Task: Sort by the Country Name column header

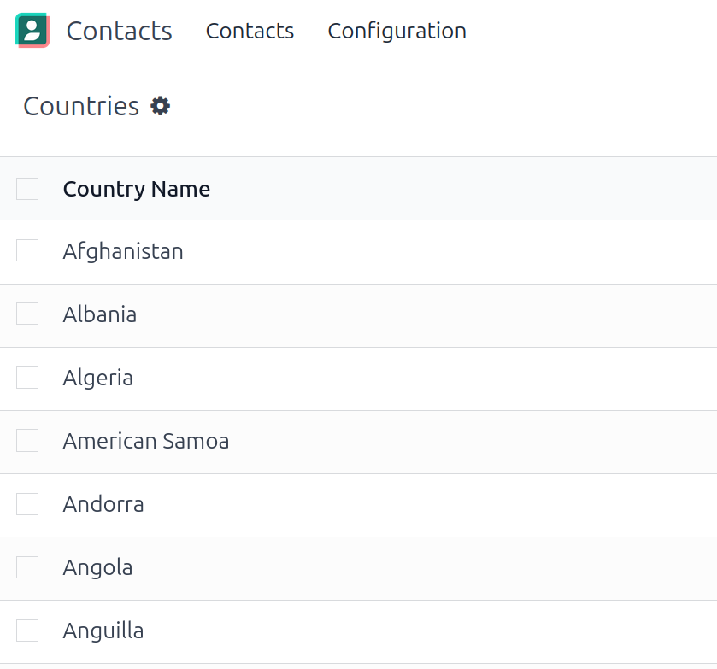Action: pyautogui.click(x=137, y=189)
